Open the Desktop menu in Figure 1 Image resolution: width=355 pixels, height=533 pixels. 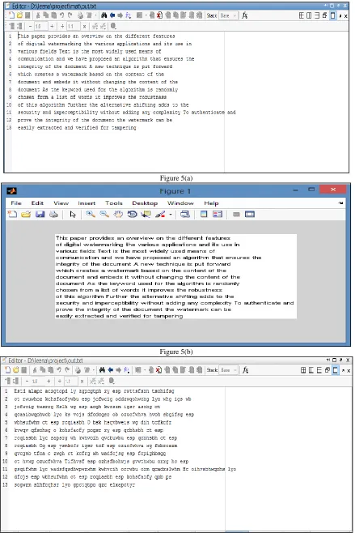(145, 203)
